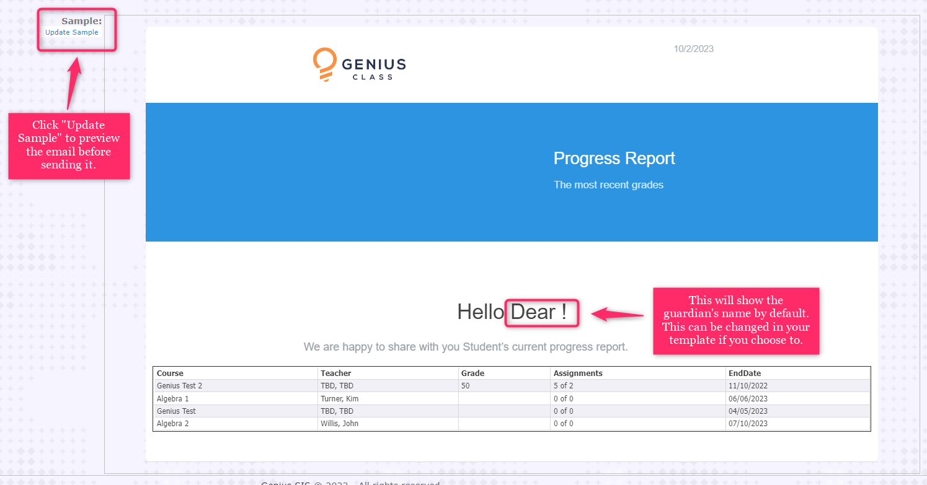Image resolution: width=927 pixels, height=485 pixels.
Task: Select the Genius Test 2 course row
Action: 180,386
